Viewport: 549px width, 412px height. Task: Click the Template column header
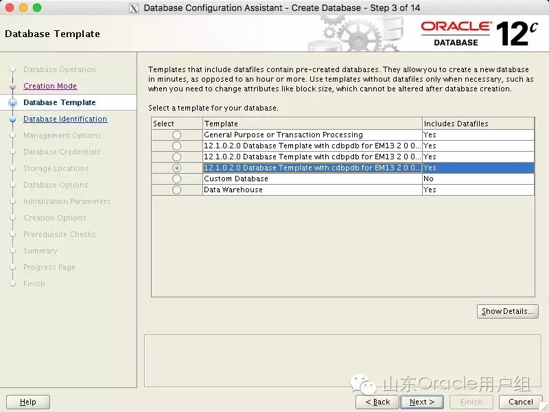[312, 124]
